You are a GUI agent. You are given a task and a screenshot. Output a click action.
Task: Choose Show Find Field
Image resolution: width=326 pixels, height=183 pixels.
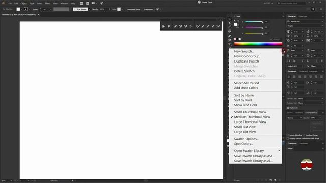coord(255,105)
